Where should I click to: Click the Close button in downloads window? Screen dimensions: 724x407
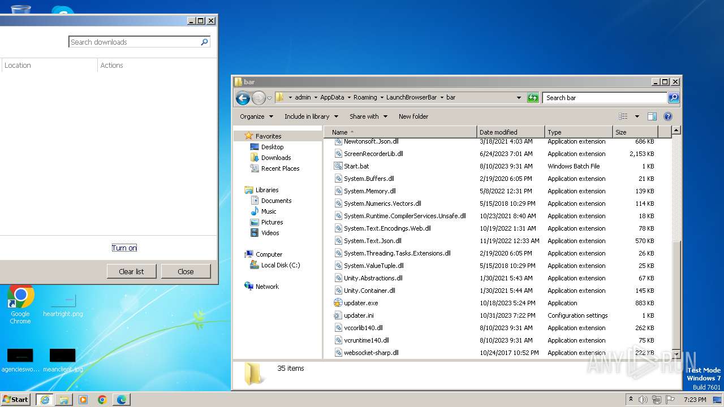(186, 271)
